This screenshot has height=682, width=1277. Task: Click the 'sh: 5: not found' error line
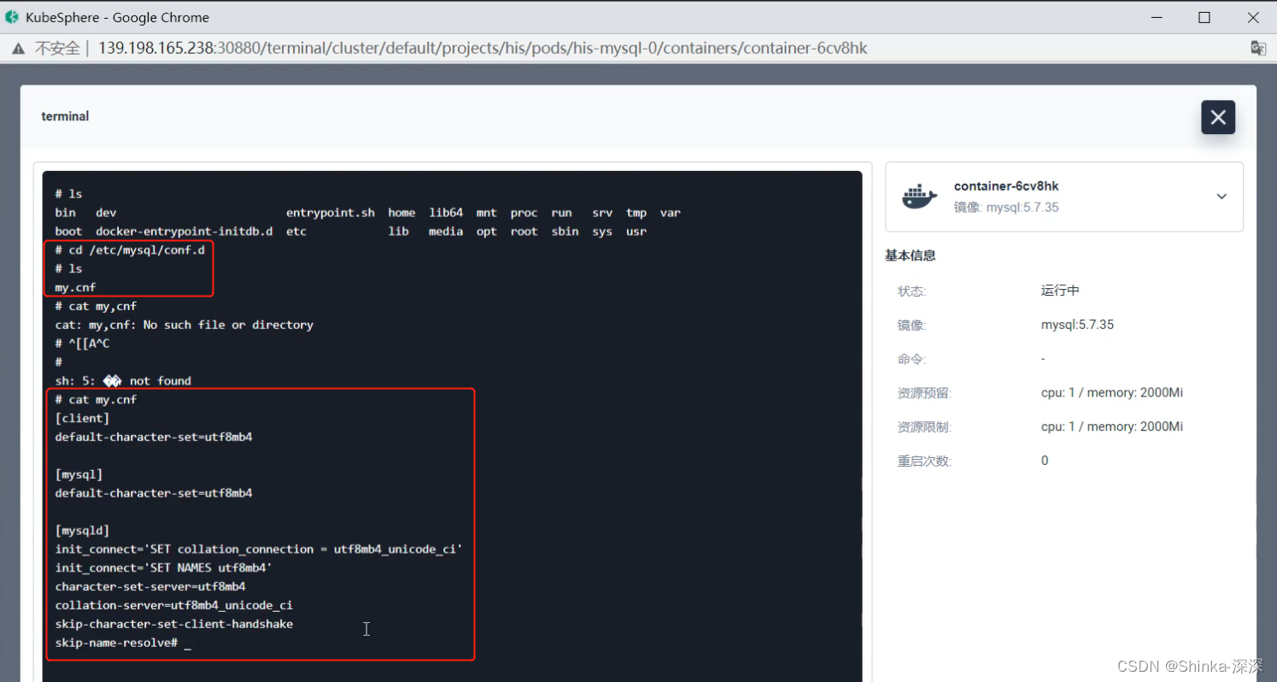pos(123,381)
